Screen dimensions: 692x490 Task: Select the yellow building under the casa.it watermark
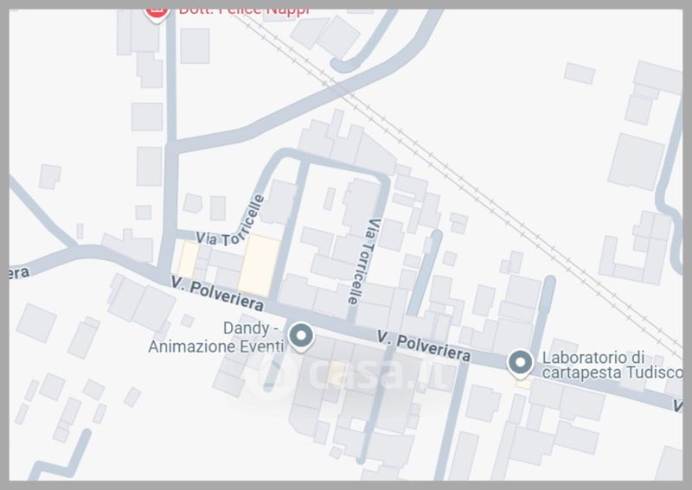pyautogui.click(x=336, y=373)
